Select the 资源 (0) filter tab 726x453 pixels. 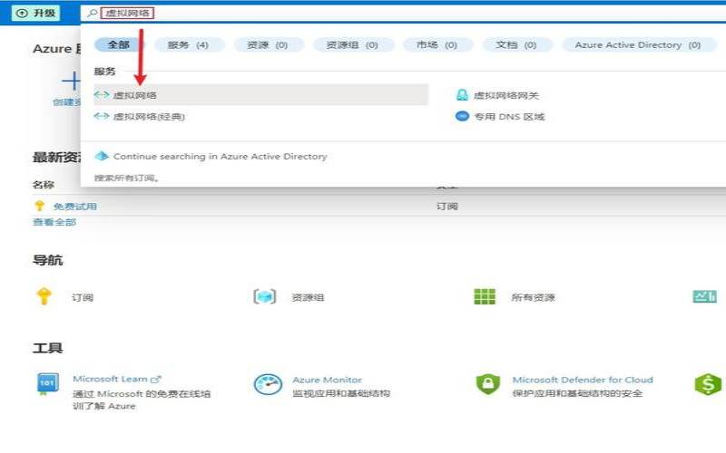click(267, 44)
